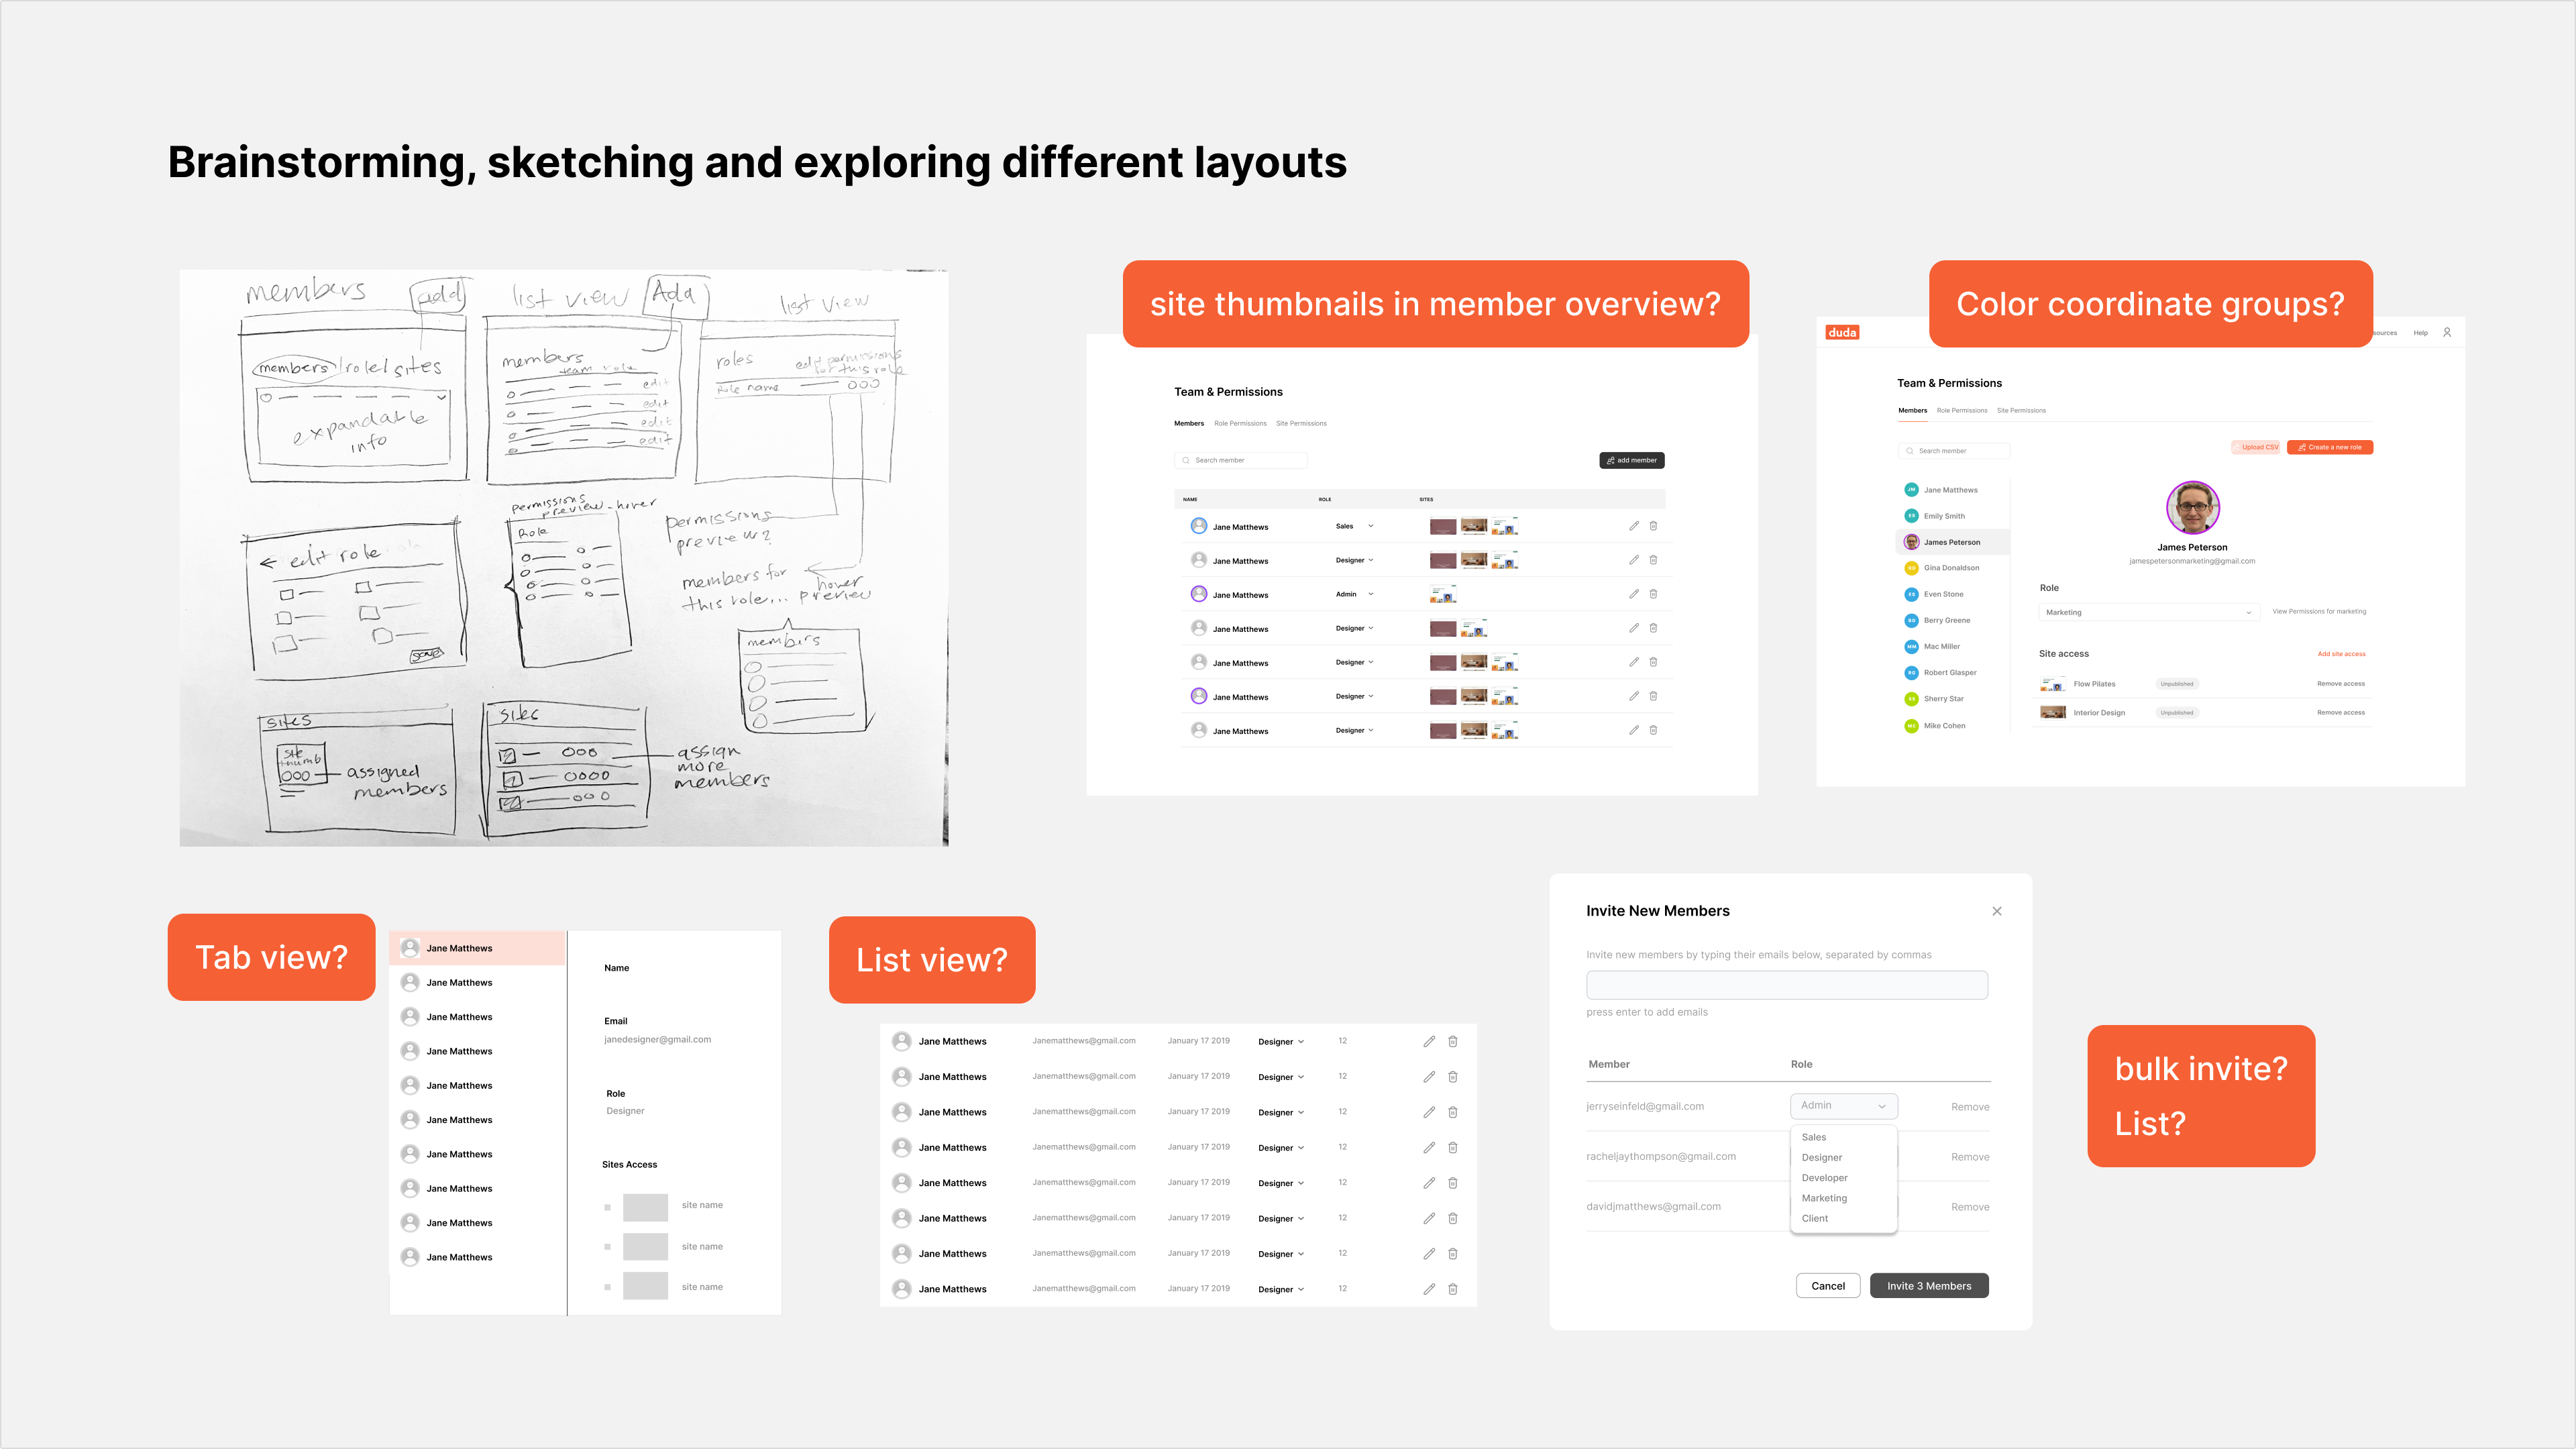
Task: Open the Marketing role dropdown
Action: [x=2149, y=612]
